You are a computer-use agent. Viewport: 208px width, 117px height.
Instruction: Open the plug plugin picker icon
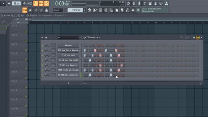point(122,10)
